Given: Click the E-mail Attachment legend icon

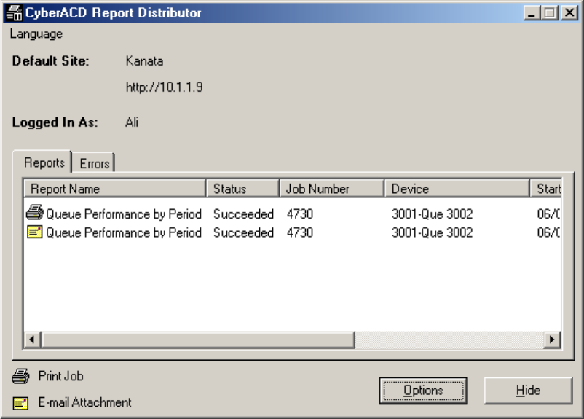Looking at the screenshot, I should [20, 403].
